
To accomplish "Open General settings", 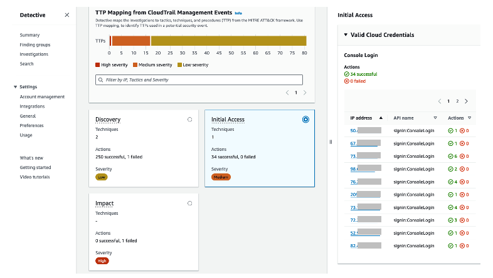I will point(28,116).
